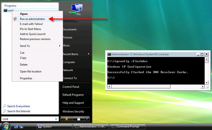Open Windows Security from Start menu

(x=73, y=111)
